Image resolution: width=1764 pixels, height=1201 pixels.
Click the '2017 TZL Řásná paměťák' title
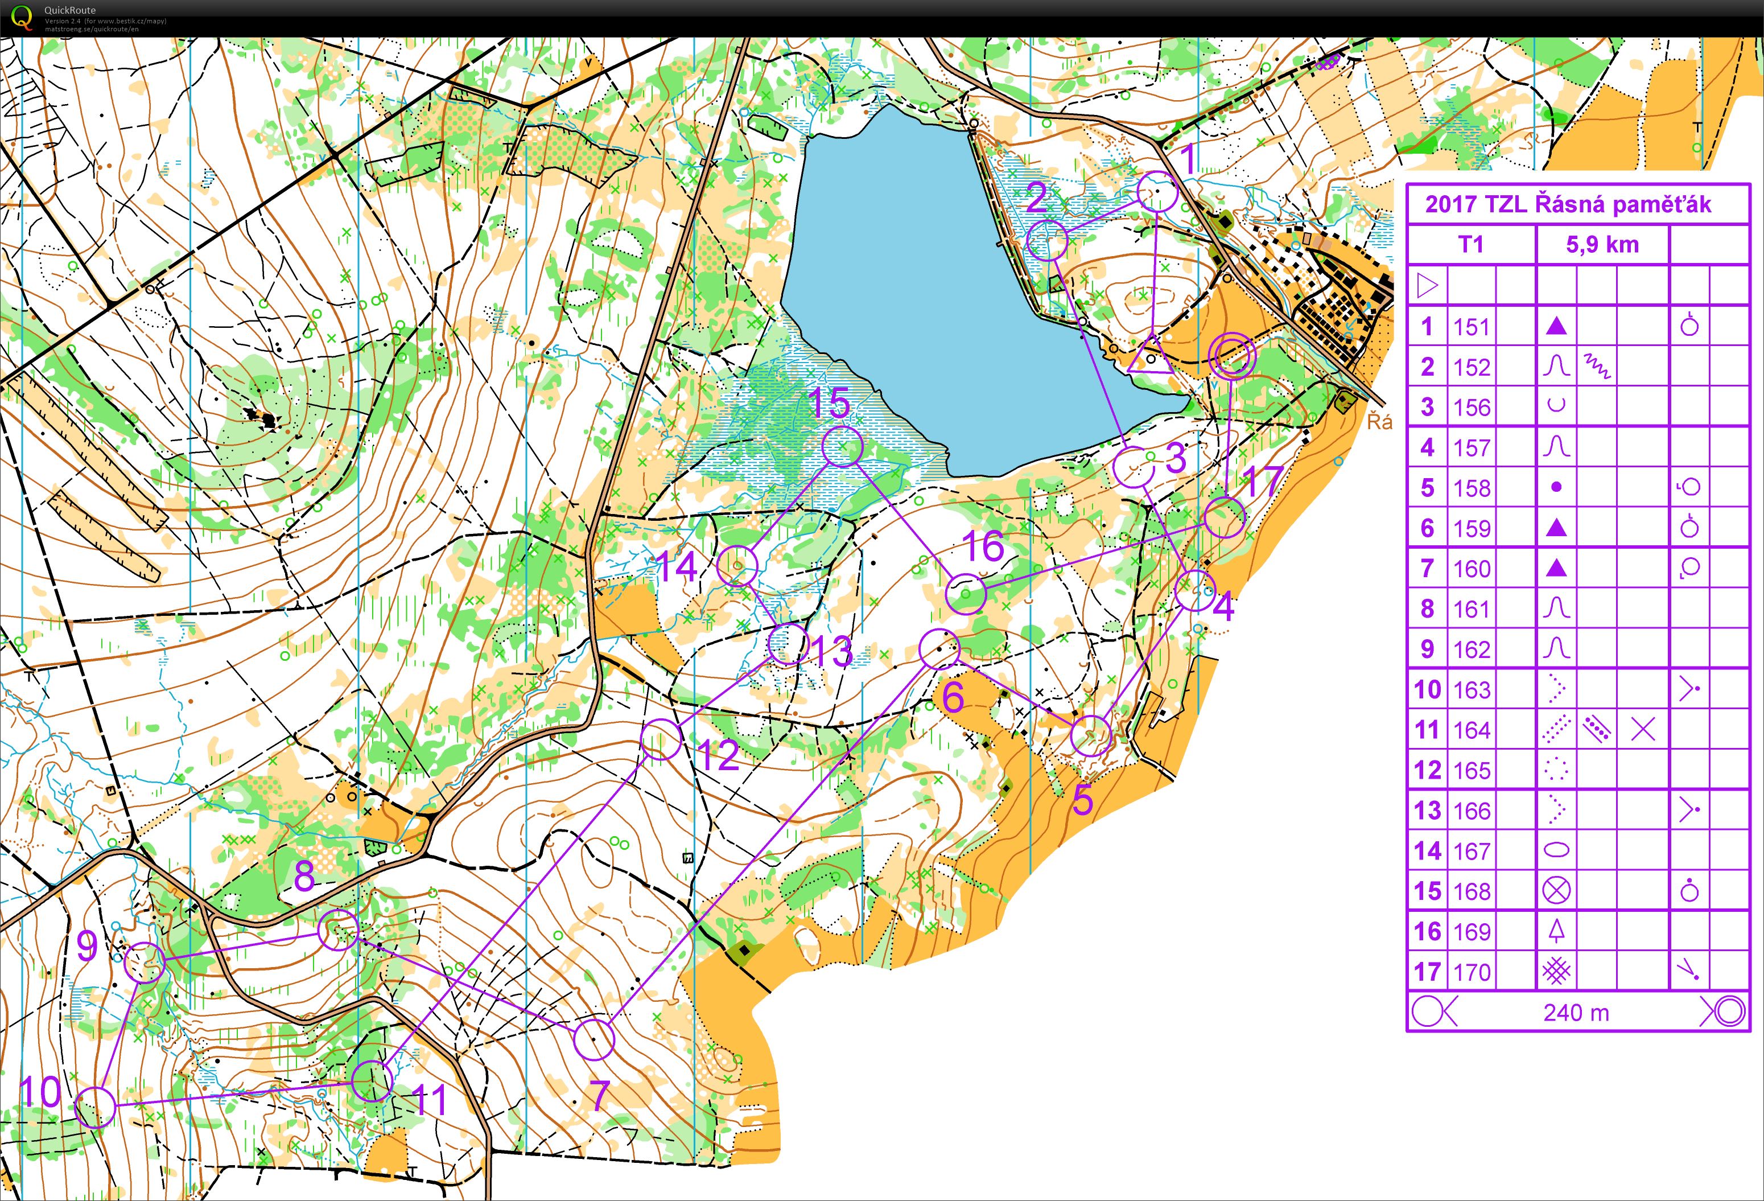1568,204
